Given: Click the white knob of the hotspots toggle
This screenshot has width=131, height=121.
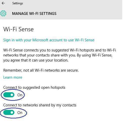Looking at the screenshot, I should [12, 95].
